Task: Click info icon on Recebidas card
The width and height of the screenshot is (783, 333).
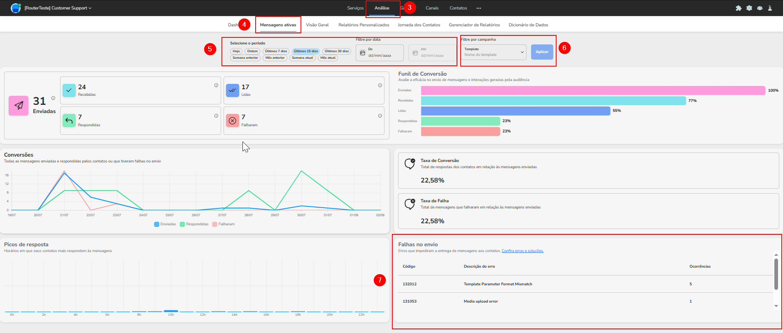Action: coord(216,86)
